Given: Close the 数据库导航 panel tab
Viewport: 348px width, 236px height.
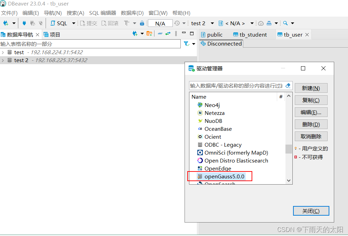Looking at the screenshot, I should (38, 35).
